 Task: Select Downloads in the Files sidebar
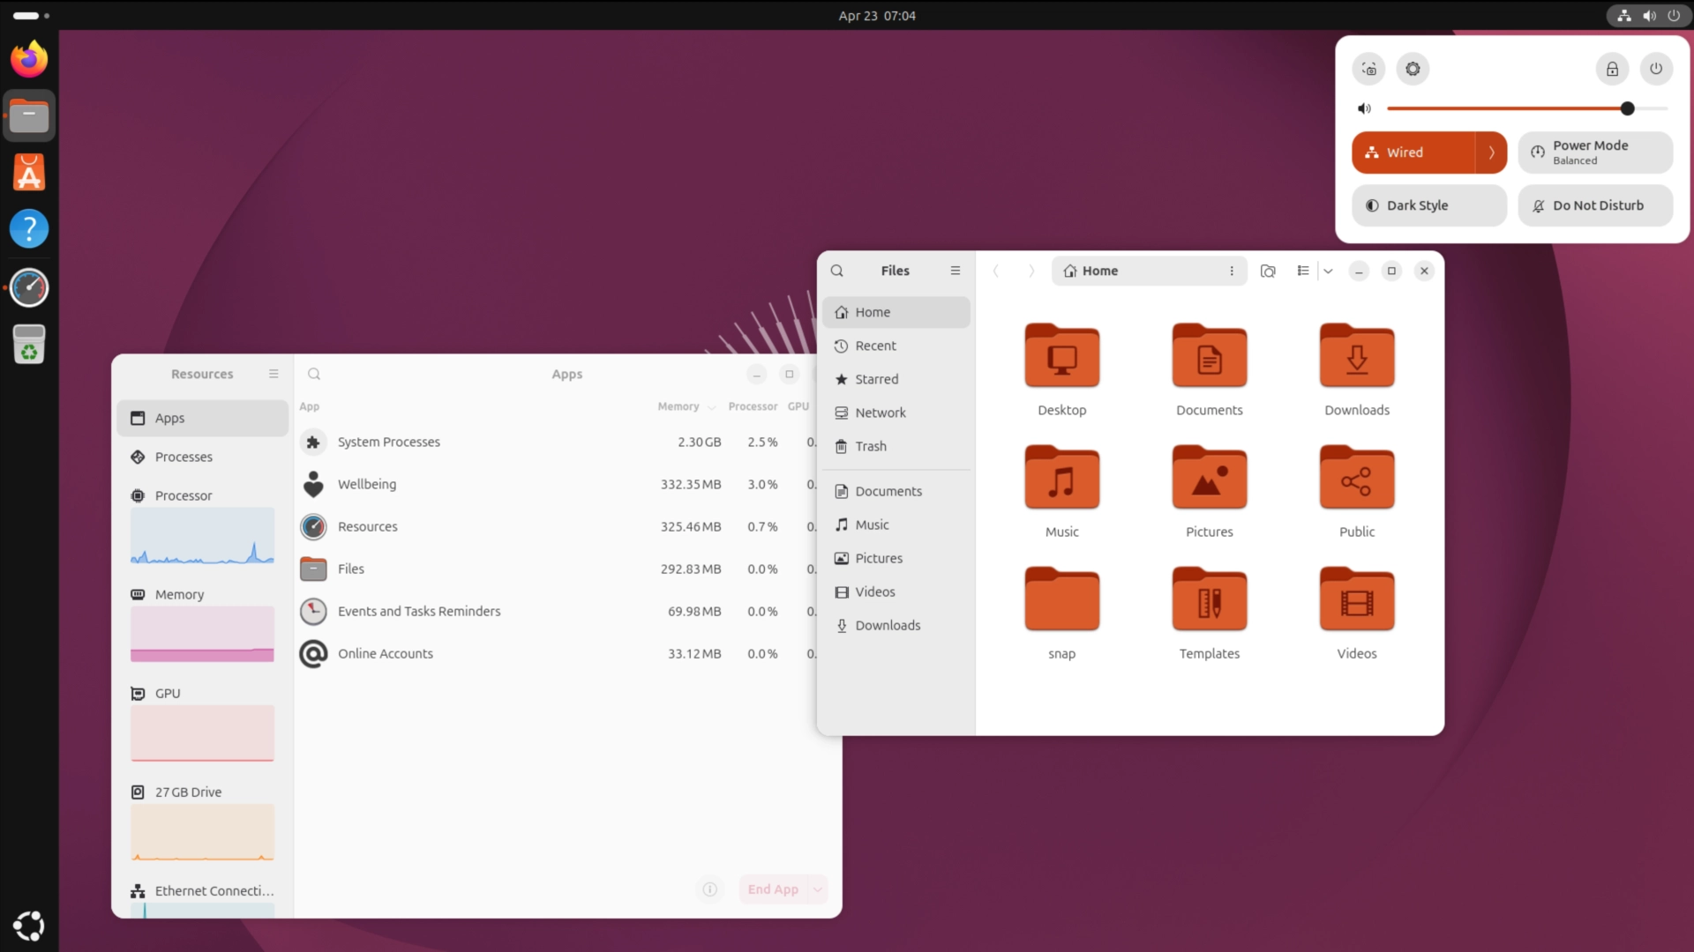coord(887,625)
